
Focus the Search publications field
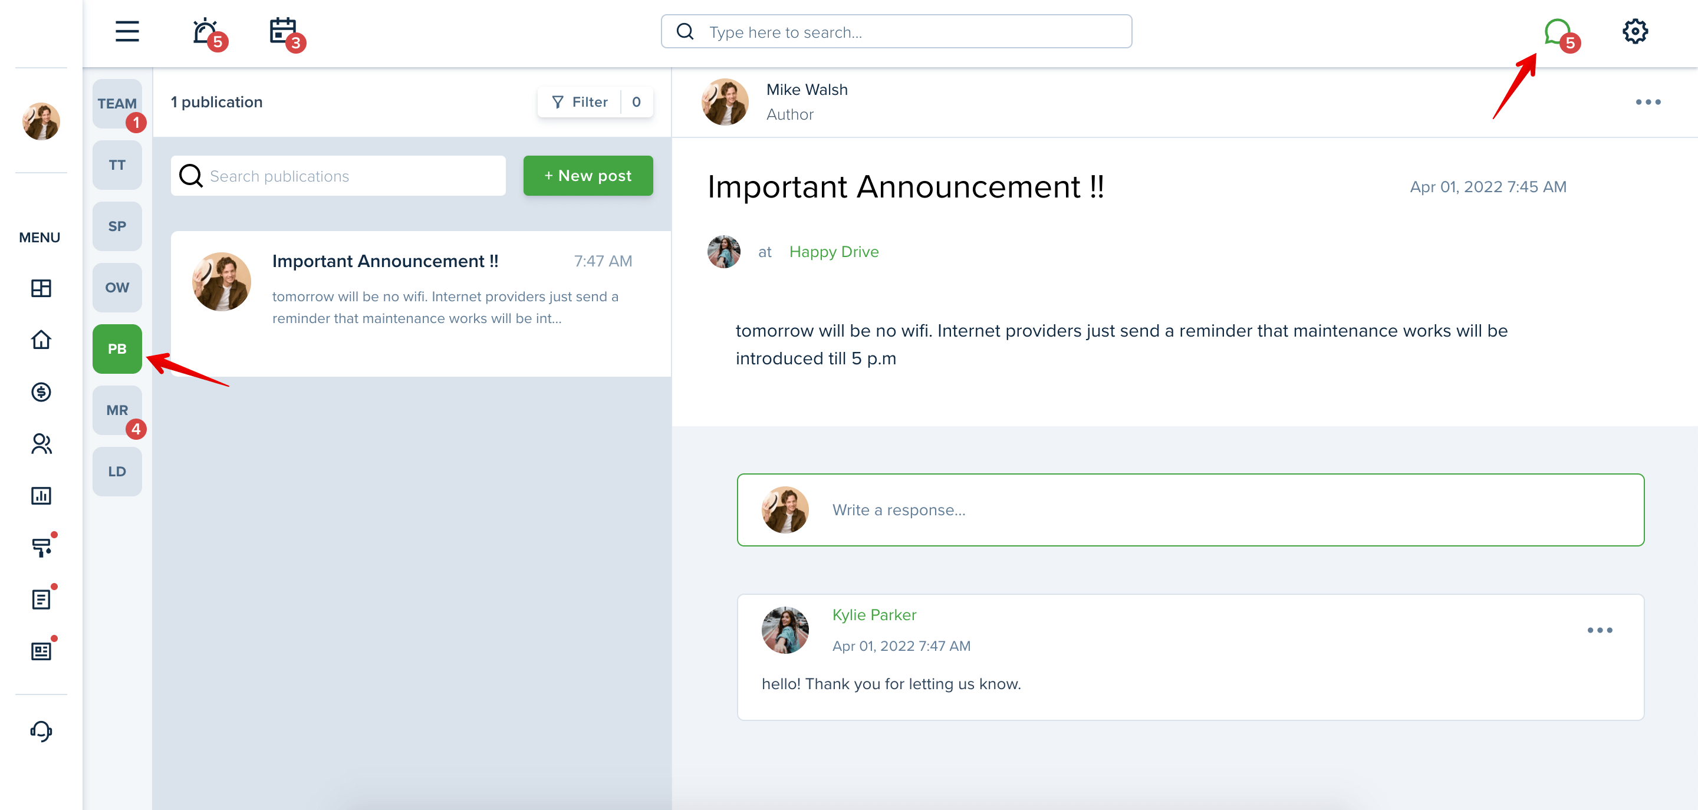coord(338,175)
